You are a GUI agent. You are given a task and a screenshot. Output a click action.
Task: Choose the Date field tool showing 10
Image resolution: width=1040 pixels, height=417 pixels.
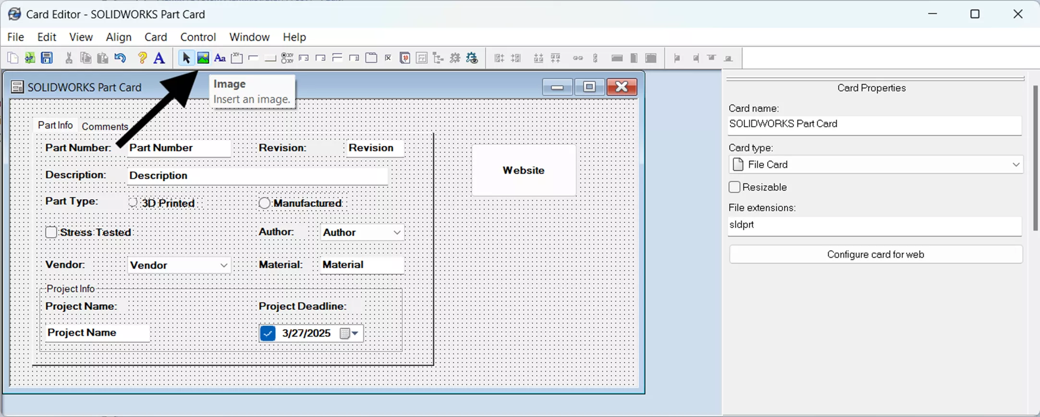405,58
